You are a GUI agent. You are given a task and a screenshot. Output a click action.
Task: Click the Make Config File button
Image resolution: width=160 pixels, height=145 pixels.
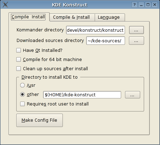40,120
